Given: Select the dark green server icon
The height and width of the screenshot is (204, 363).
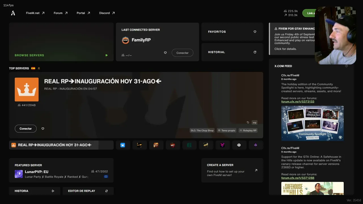Looking at the screenshot, I should tap(189, 145).
